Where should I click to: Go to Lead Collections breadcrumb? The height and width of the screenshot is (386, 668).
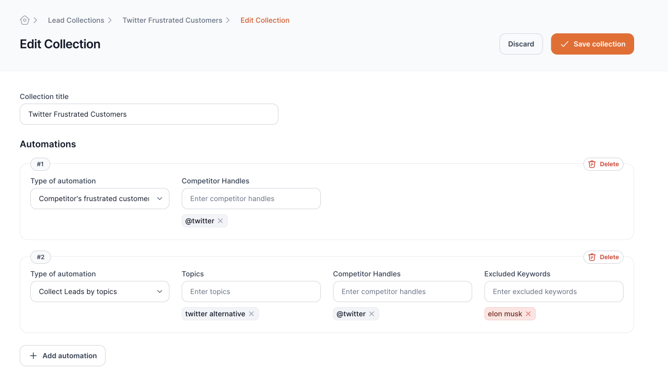76,20
